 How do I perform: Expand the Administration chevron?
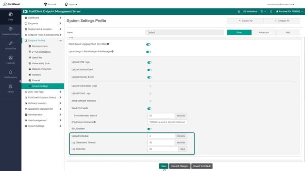[61, 114]
